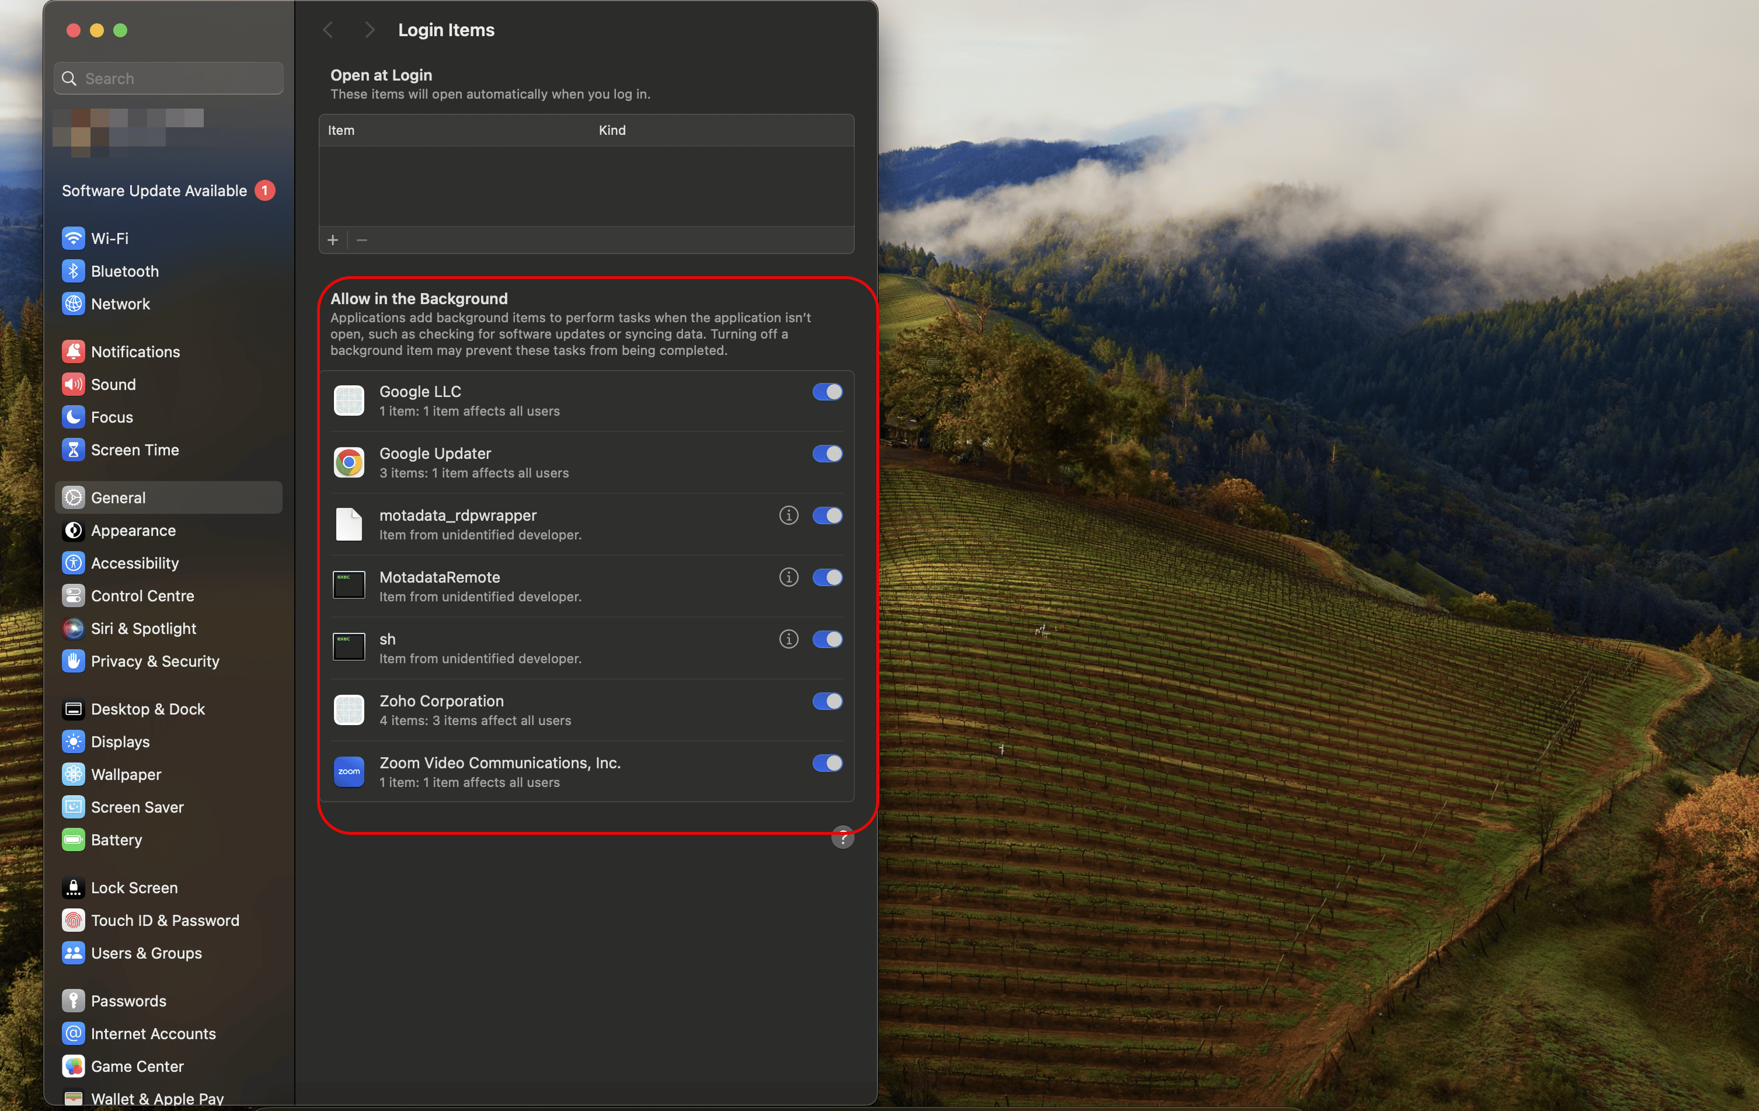Click the Wi-Fi icon in sidebar
This screenshot has height=1111, width=1759.
pyautogui.click(x=73, y=238)
